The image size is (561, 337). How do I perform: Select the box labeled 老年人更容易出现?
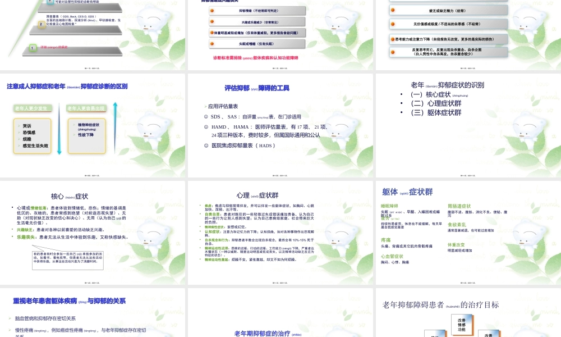coord(86,108)
